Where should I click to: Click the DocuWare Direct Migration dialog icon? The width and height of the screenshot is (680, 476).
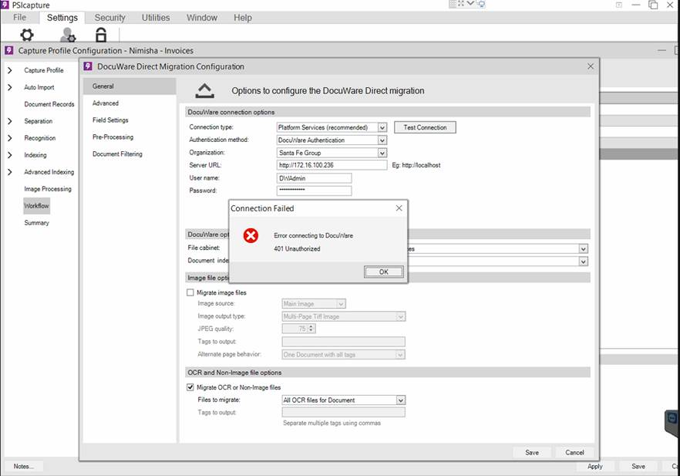click(x=88, y=66)
